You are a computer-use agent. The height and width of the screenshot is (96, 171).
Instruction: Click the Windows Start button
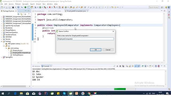[x=3, y=93]
